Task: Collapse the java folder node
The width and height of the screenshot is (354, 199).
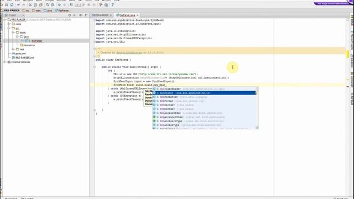Action: click(x=17, y=36)
